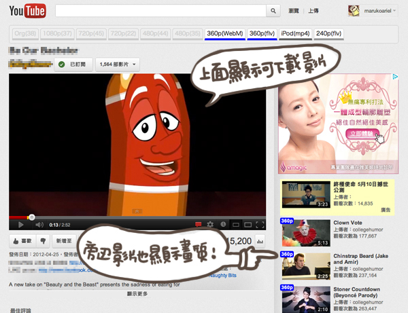Expand the player control bar chevron
The height and width of the screenshot is (313, 408).
point(137,211)
